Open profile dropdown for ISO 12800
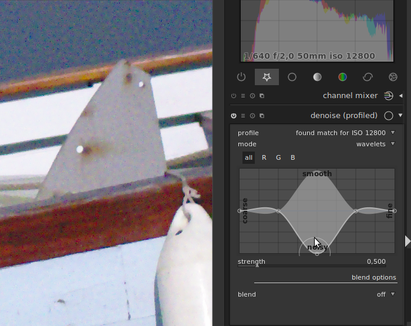This screenshot has width=411, height=326. click(316, 133)
